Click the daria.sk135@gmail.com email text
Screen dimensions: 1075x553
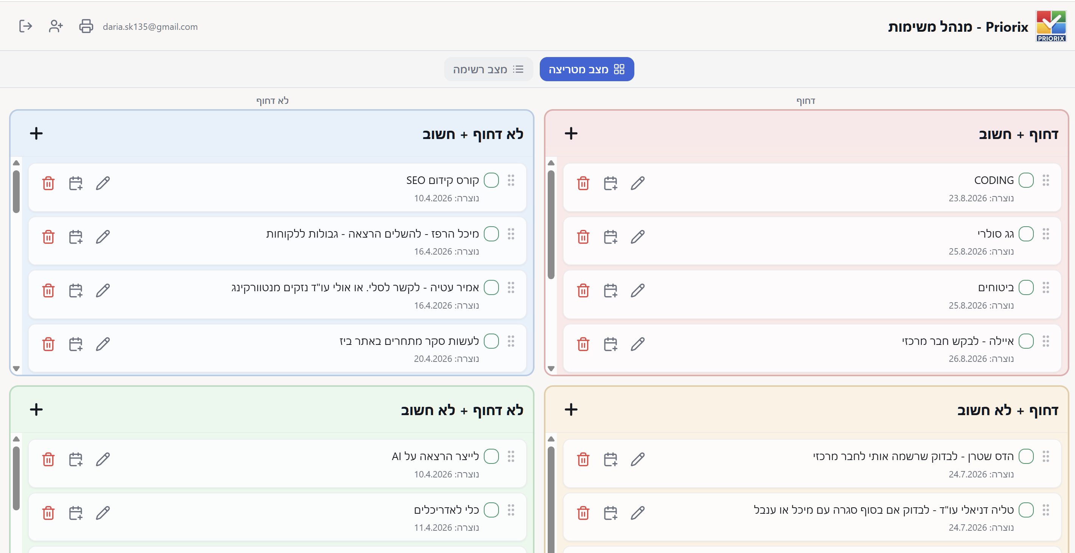pyautogui.click(x=150, y=27)
